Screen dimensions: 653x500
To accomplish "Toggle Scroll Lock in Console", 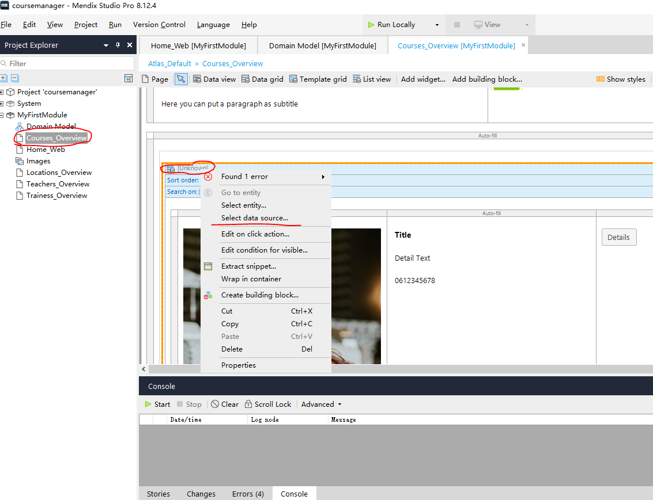I will [x=268, y=404].
